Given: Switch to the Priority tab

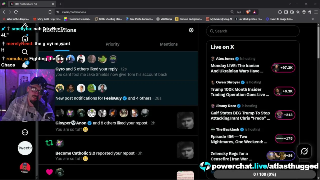Looking at the screenshot, I should pos(112,44).
